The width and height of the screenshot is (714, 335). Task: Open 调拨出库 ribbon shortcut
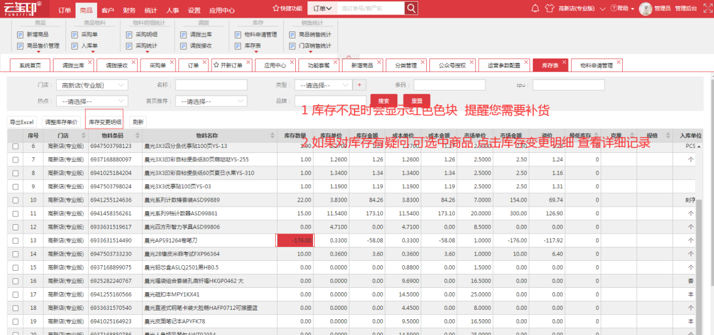pos(196,35)
